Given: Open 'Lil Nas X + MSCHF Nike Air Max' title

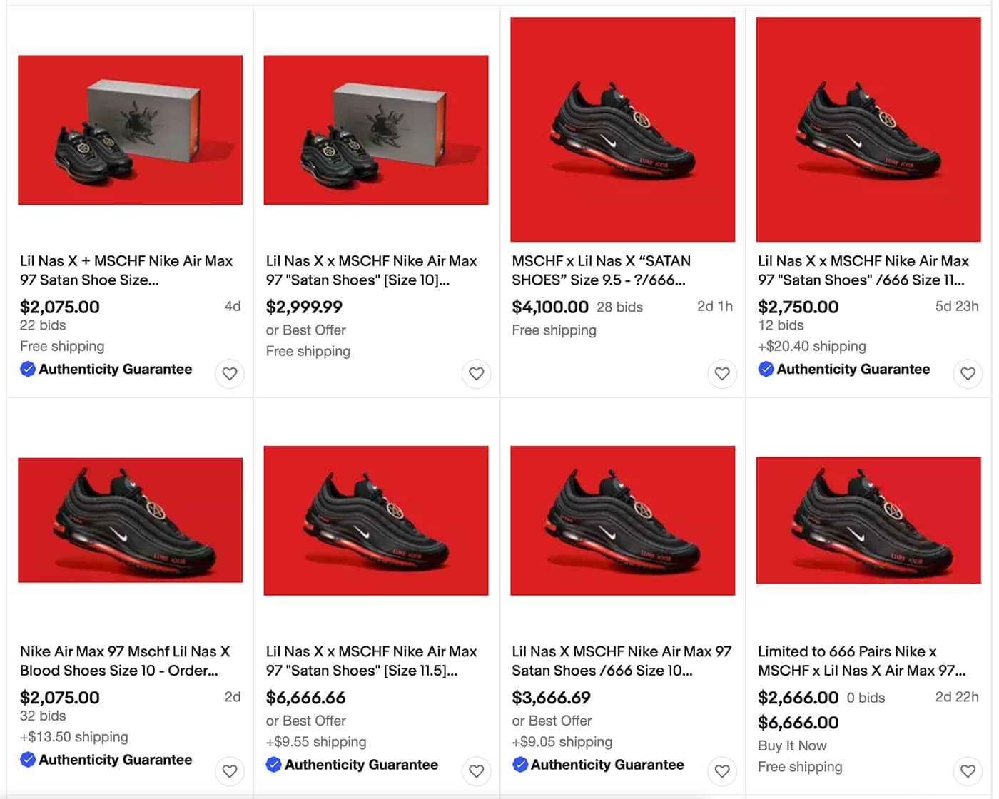Looking at the screenshot, I should [x=126, y=270].
